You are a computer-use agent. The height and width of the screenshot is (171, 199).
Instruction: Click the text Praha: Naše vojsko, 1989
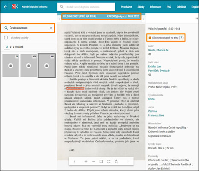tap(162, 87)
